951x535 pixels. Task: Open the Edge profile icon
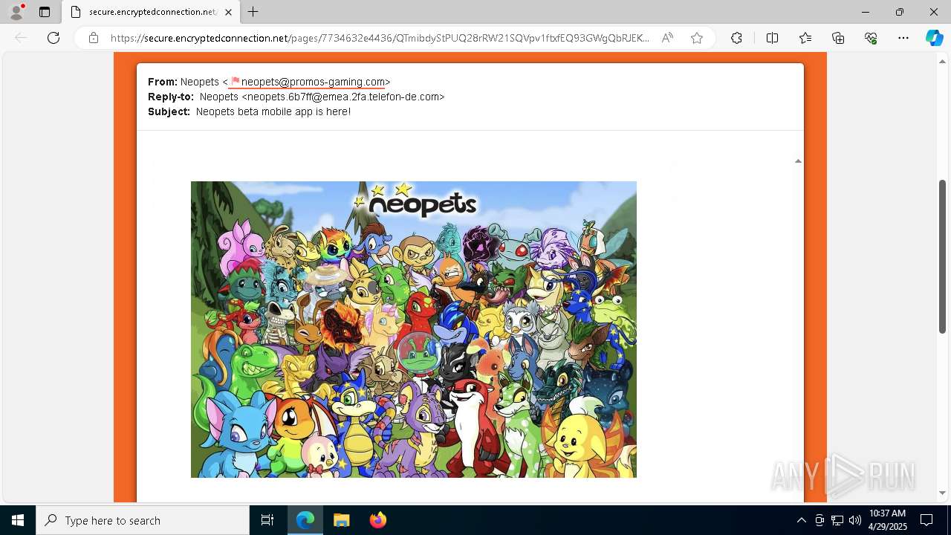pos(16,12)
